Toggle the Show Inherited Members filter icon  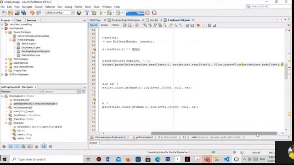(x=4, y=147)
